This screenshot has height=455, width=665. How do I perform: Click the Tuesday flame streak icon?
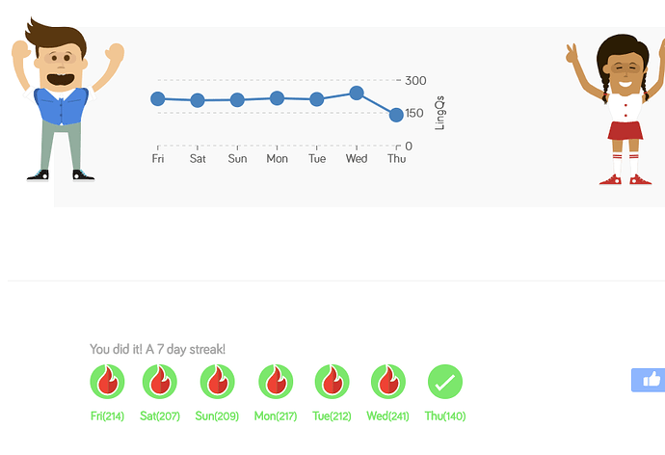click(x=332, y=382)
